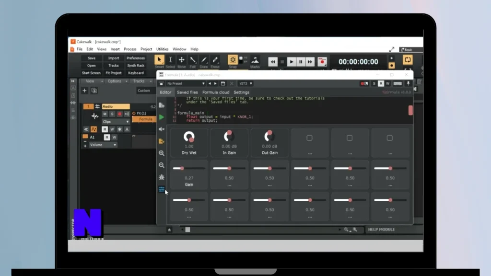Image resolution: width=491 pixels, height=276 pixels.
Task: Open the Volume automation dropdown
Action: click(103, 145)
